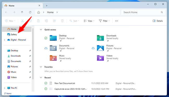Collapse the Quick access section
Image resolution: width=169 pixels, height=97 pixels.
click(x=41, y=30)
